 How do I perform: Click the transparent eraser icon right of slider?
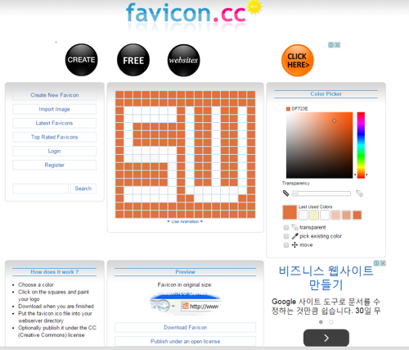360,193
